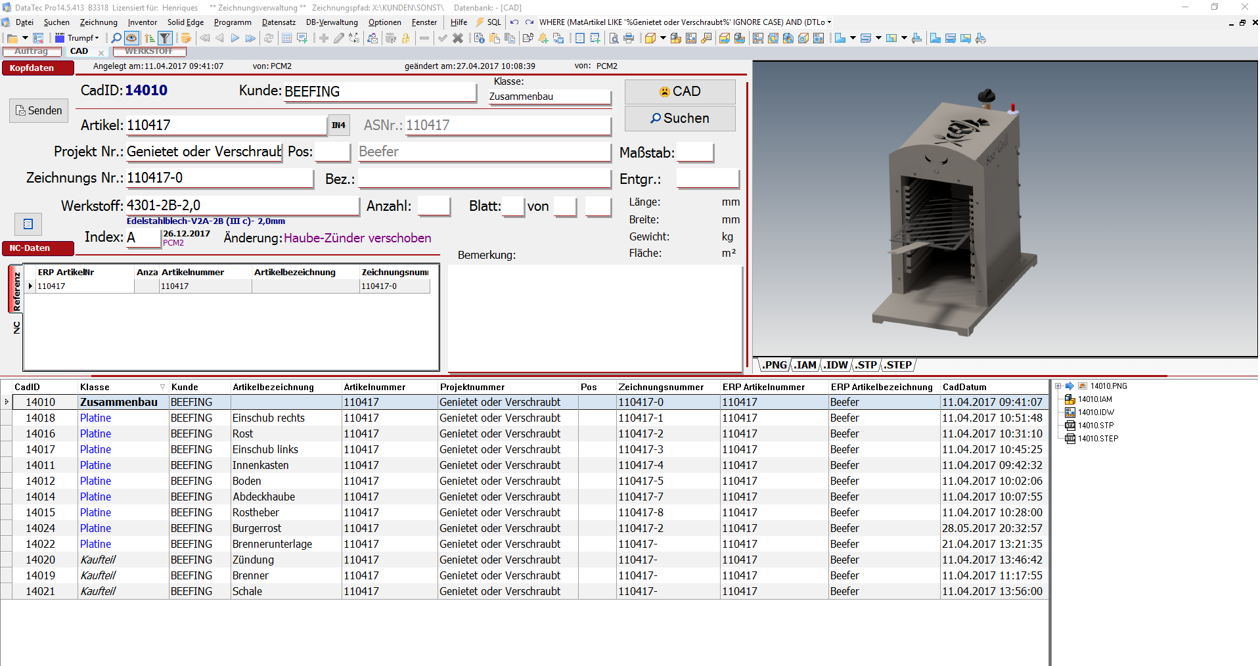Viewport: 1260px width, 666px height.
Task: Open the Datei menu
Action: point(24,22)
